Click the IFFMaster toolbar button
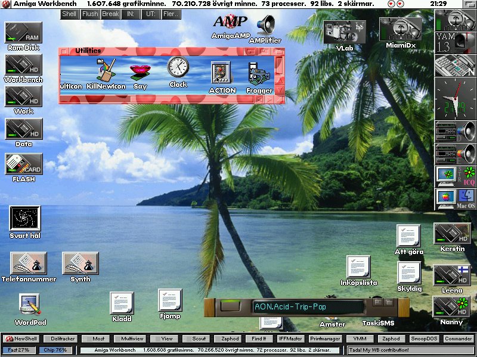This screenshot has width=477, height=357. point(290,339)
